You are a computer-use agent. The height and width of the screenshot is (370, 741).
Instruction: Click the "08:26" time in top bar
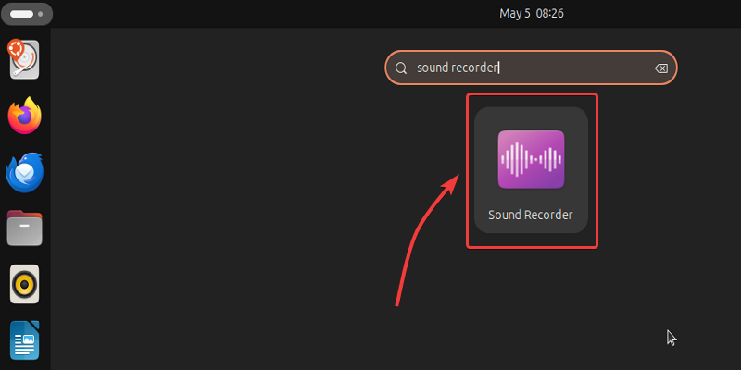[550, 14]
